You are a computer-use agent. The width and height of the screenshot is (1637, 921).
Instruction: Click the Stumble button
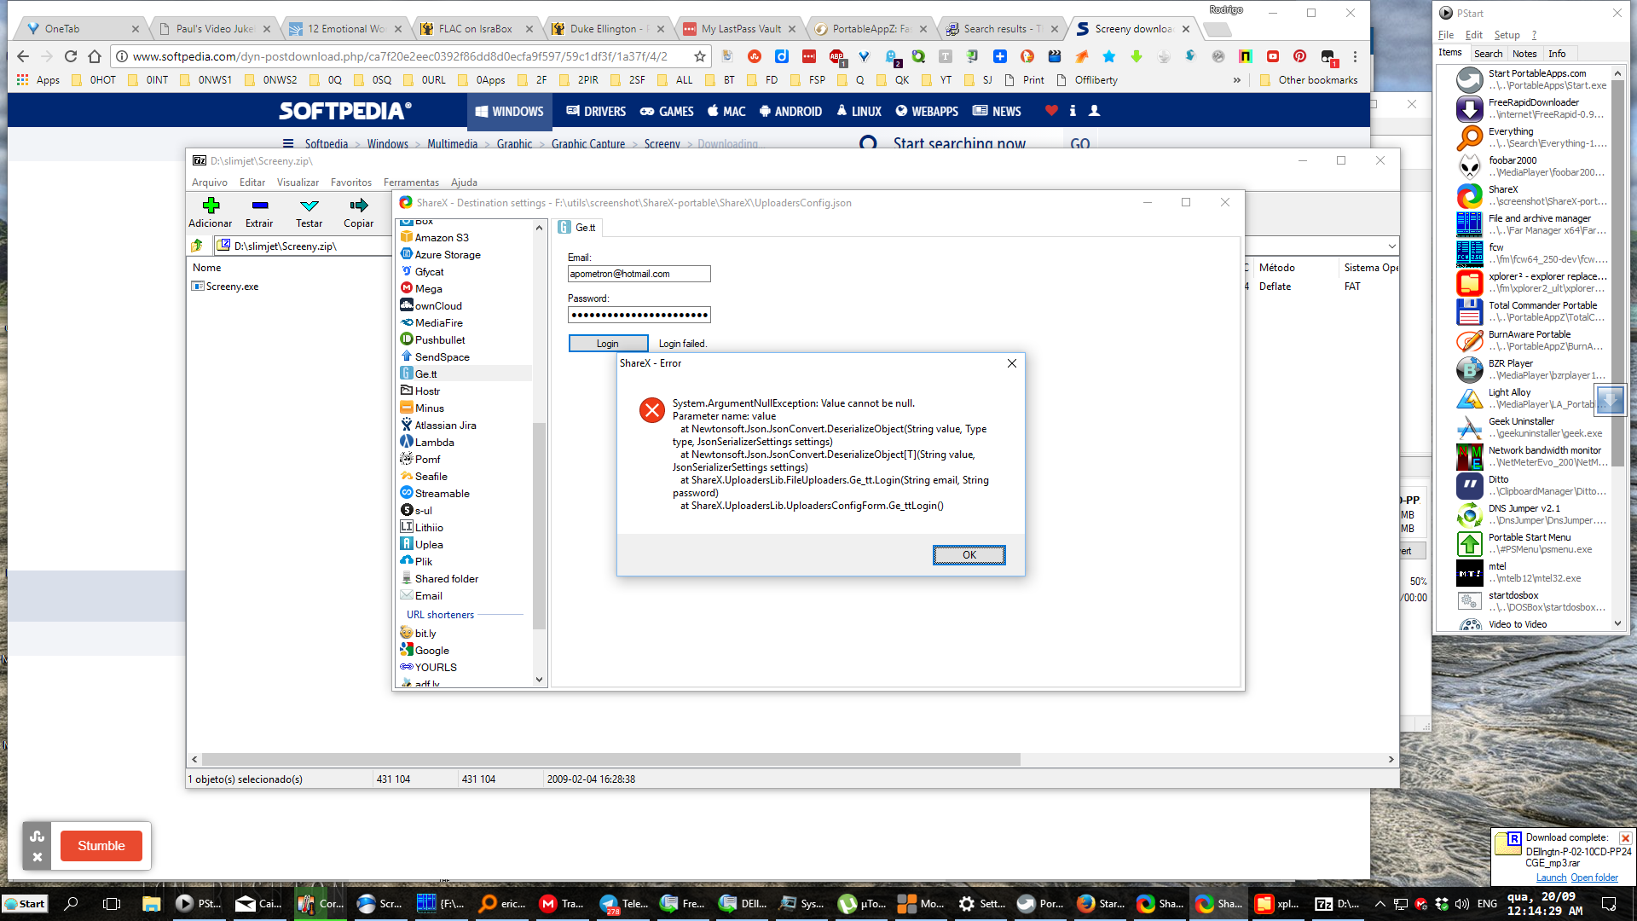[101, 846]
